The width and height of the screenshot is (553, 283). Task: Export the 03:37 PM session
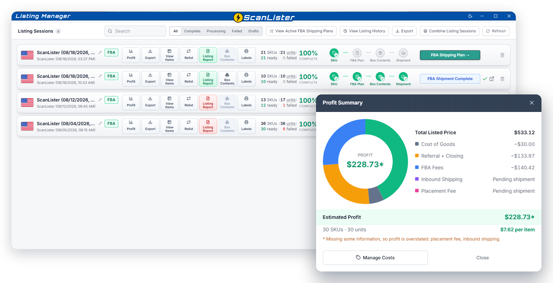(150, 55)
